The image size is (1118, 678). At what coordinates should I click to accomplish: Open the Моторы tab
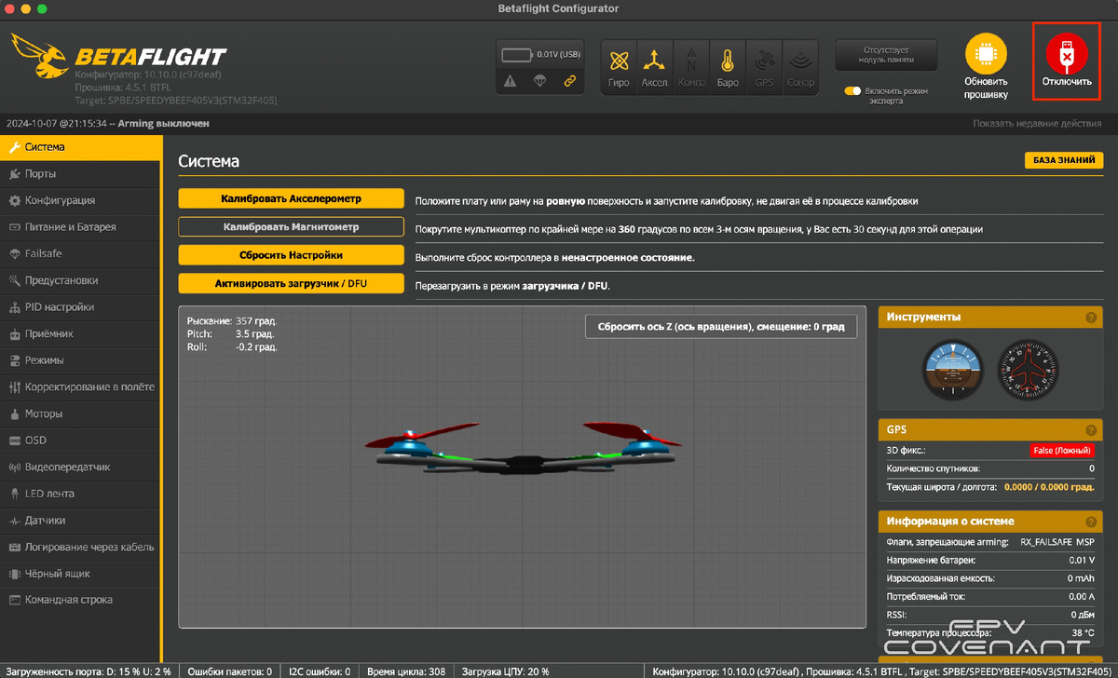click(81, 414)
